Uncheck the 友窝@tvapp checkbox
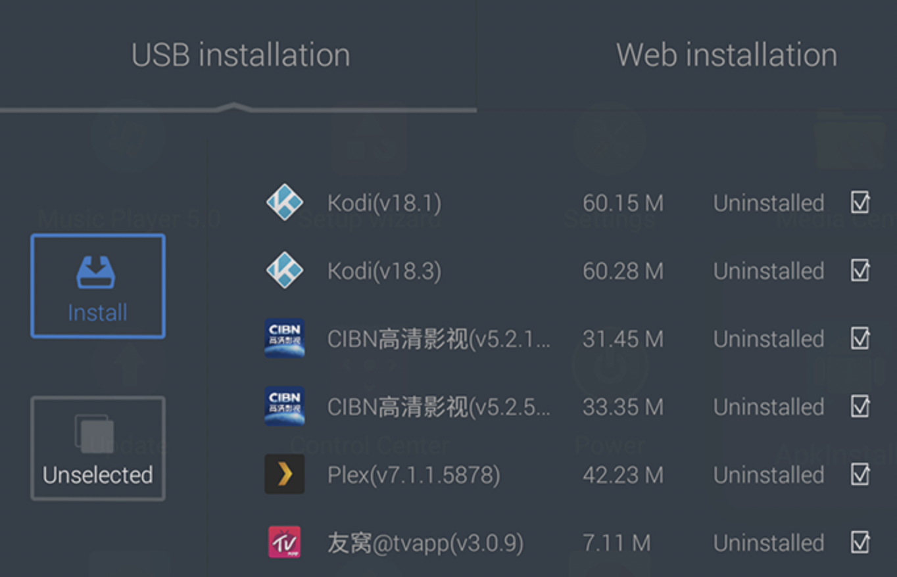 tap(860, 542)
